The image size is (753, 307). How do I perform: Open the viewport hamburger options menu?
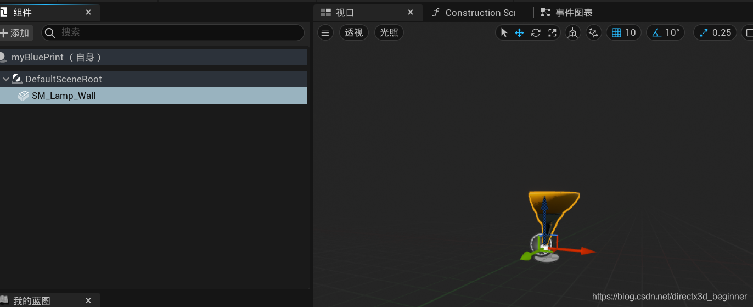[x=325, y=33]
